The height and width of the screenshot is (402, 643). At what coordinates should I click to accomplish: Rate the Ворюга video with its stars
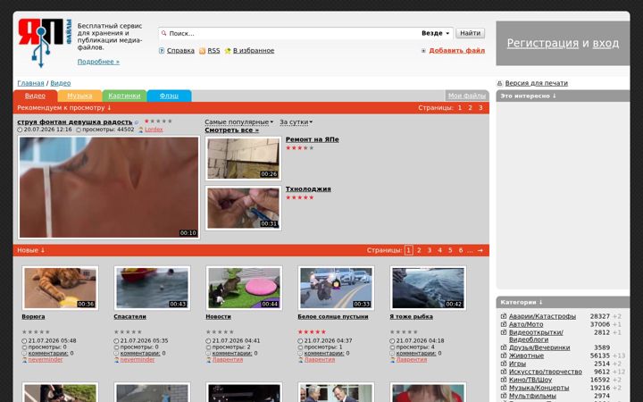(36, 331)
